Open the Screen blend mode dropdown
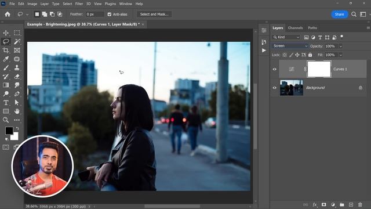 290,46
